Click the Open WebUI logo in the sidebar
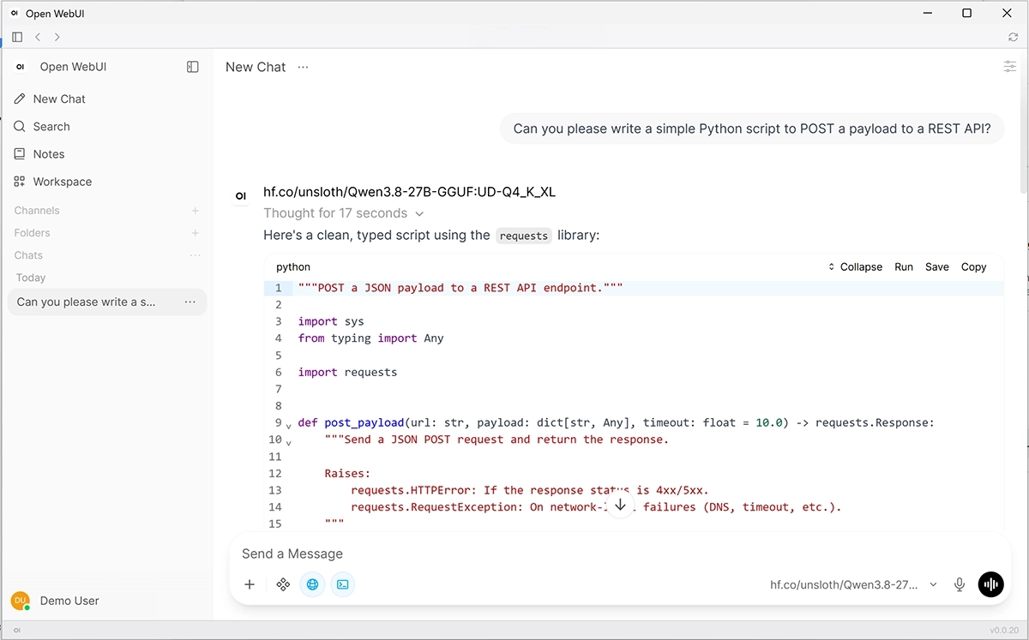The width and height of the screenshot is (1029, 640). pos(21,67)
